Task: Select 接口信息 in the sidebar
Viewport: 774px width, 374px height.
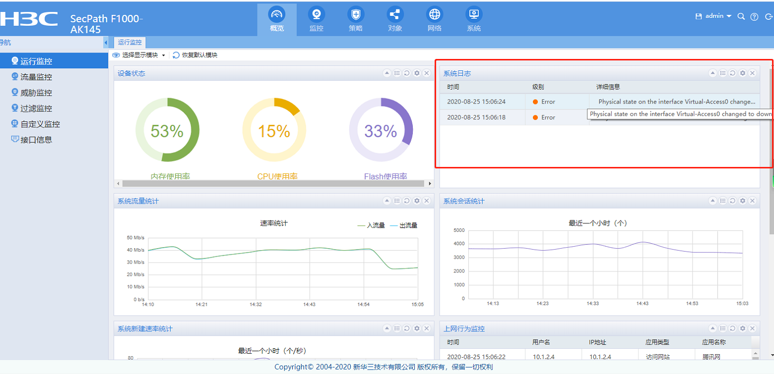Action: pos(54,140)
